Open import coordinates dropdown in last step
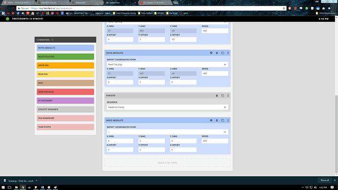Image resolution: width=338 pixels, height=190 pixels. click(x=168, y=132)
